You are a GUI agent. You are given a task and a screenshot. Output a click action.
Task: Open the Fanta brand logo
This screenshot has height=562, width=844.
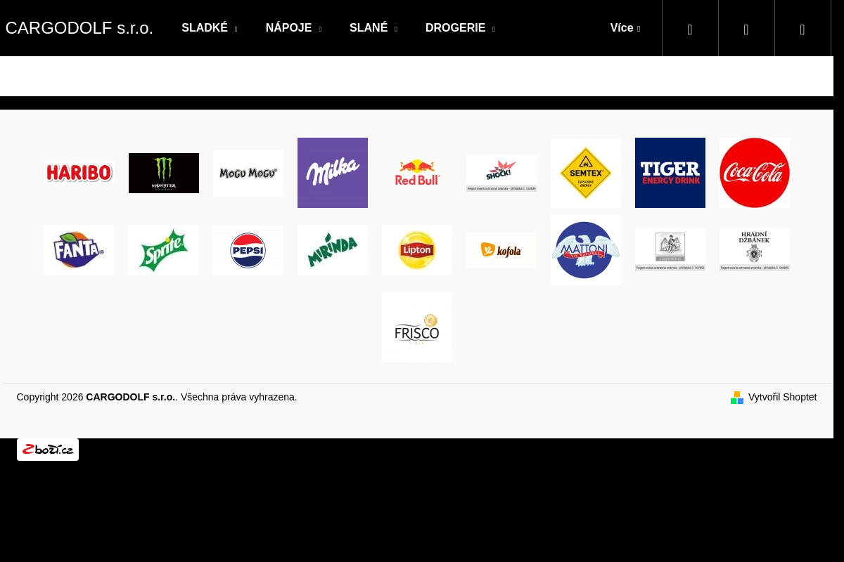pyautogui.click(x=79, y=250)
